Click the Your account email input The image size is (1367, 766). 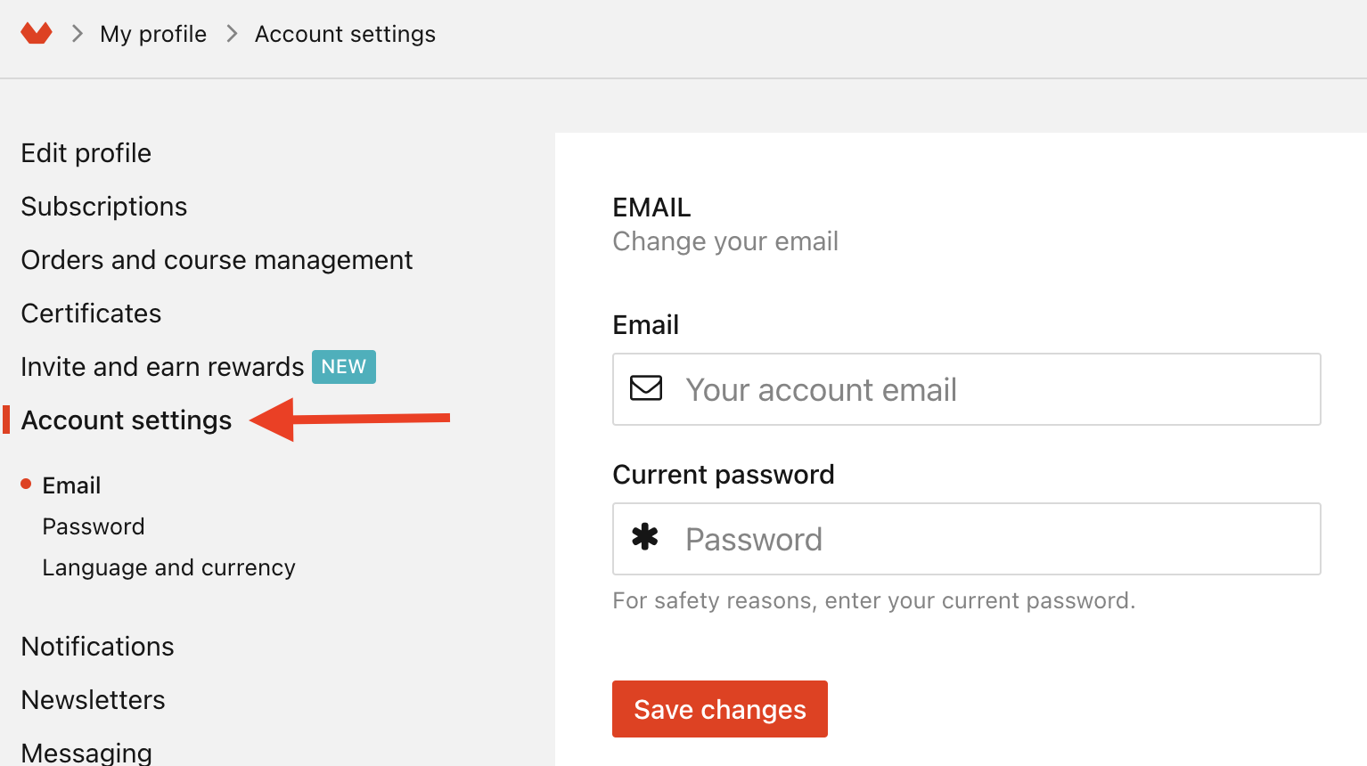[966, 389]
